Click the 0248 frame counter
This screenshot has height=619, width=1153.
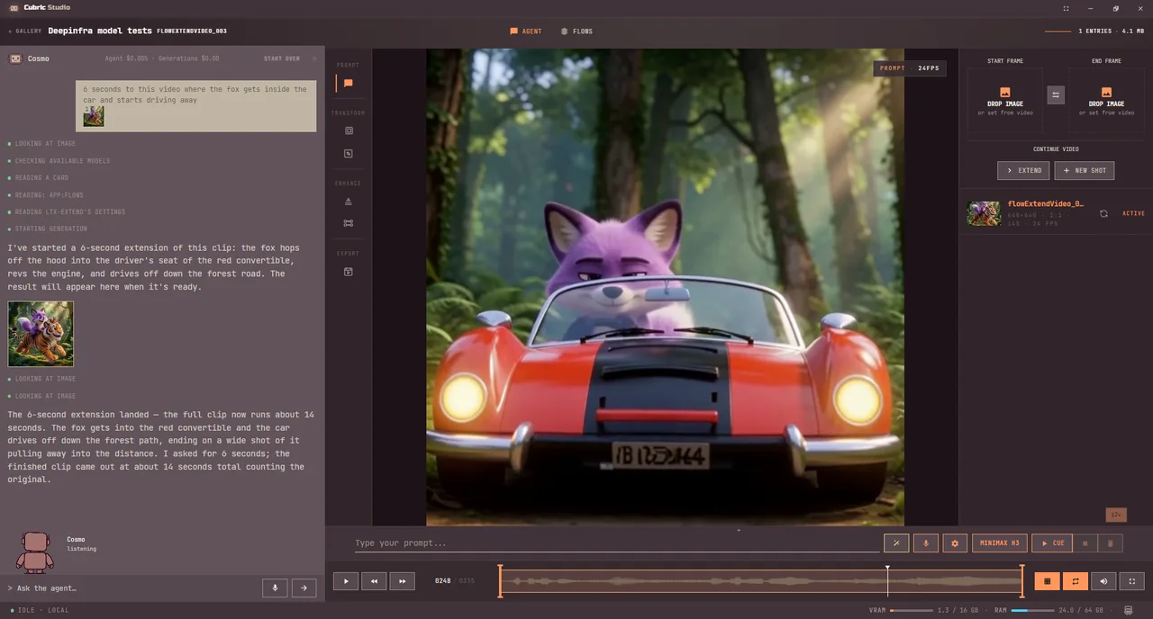[x=442, y=581]
